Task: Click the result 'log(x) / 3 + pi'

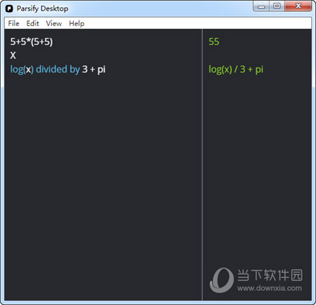Action: [x=236, y=70]
